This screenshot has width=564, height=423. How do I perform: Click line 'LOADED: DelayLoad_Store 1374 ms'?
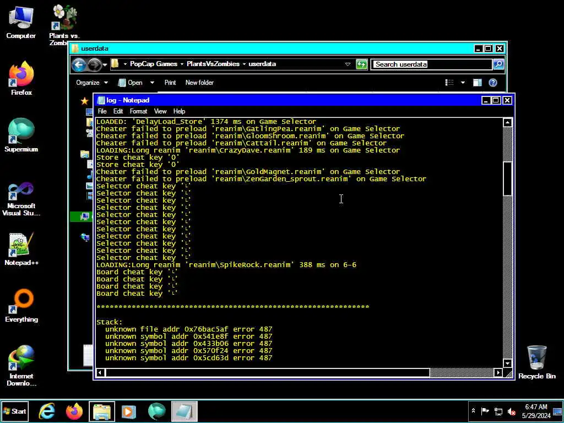[206, 122]
